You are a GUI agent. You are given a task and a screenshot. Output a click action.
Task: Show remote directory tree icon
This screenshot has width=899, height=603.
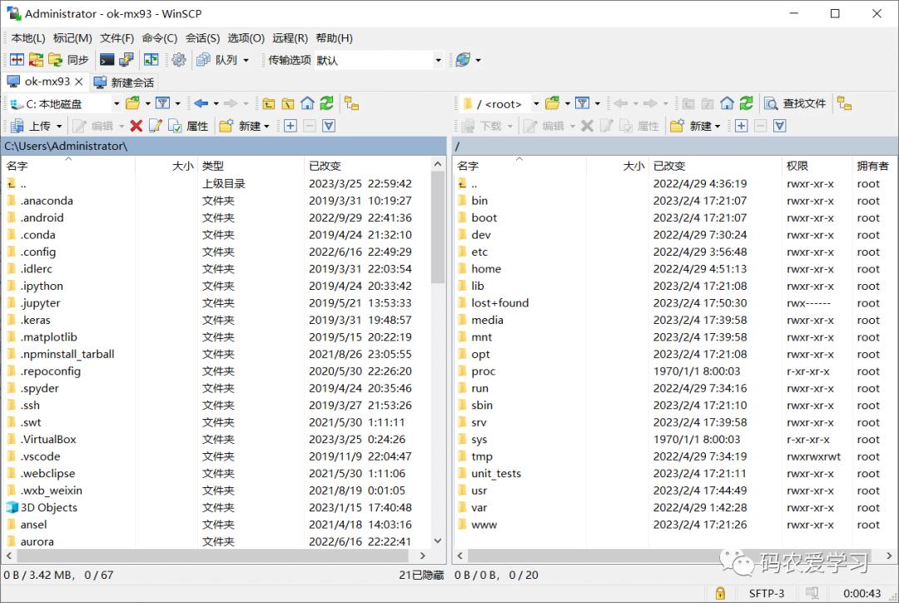(x=844, y=103)
